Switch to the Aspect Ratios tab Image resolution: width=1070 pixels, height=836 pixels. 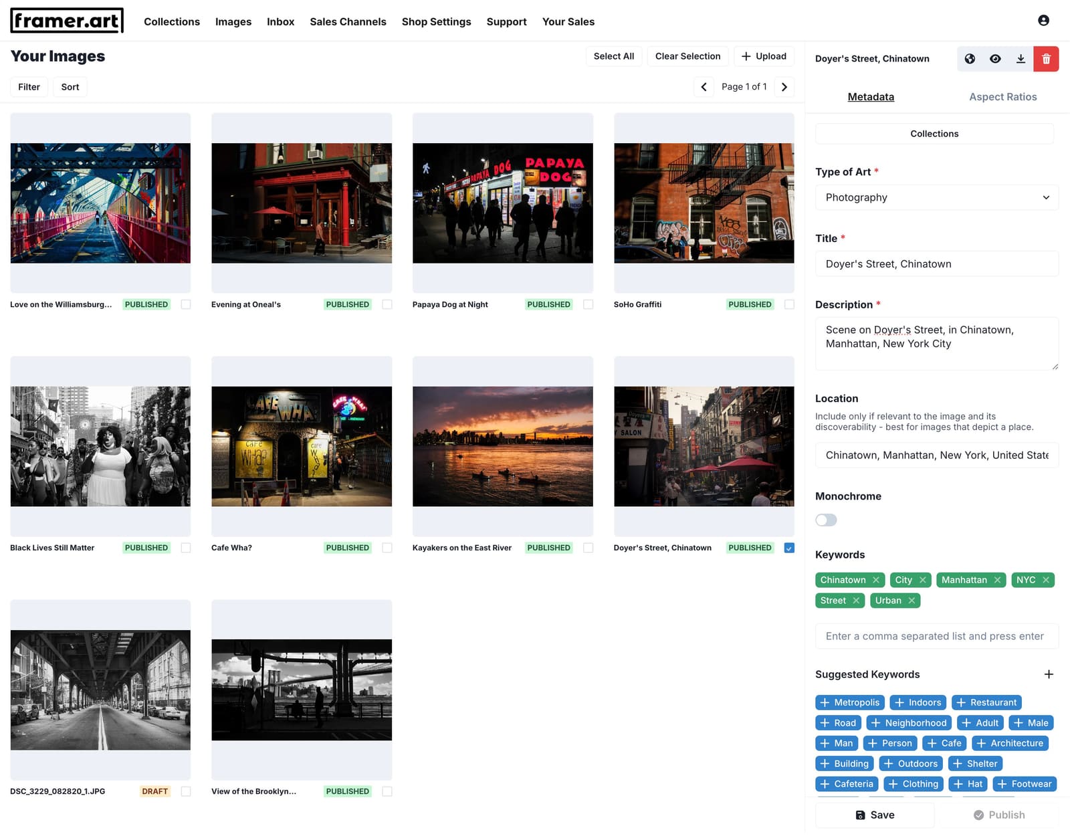tap(1002, 97)
